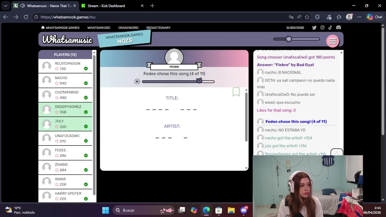
Task: Open the read aloud icon in address bar
Action: pyautogui.click(x=299, y=17)
